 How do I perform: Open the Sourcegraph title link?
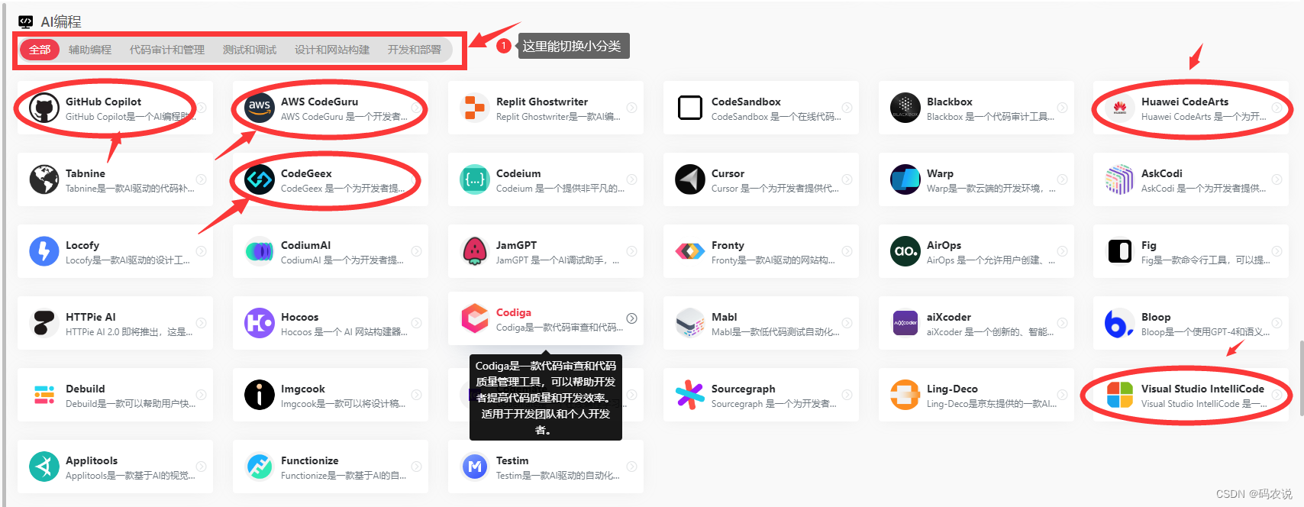tap(744, 389)
